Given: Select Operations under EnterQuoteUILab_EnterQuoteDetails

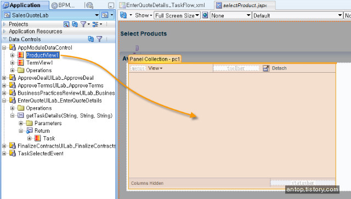Looking at the screenshot, I should (x=39, y=108).
